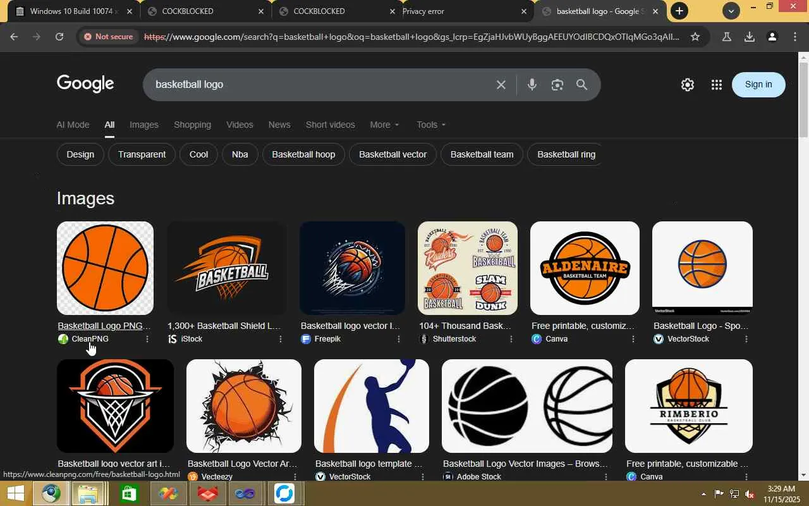
Task: Filter results by the Nba chip
Action: coord(240,154)
